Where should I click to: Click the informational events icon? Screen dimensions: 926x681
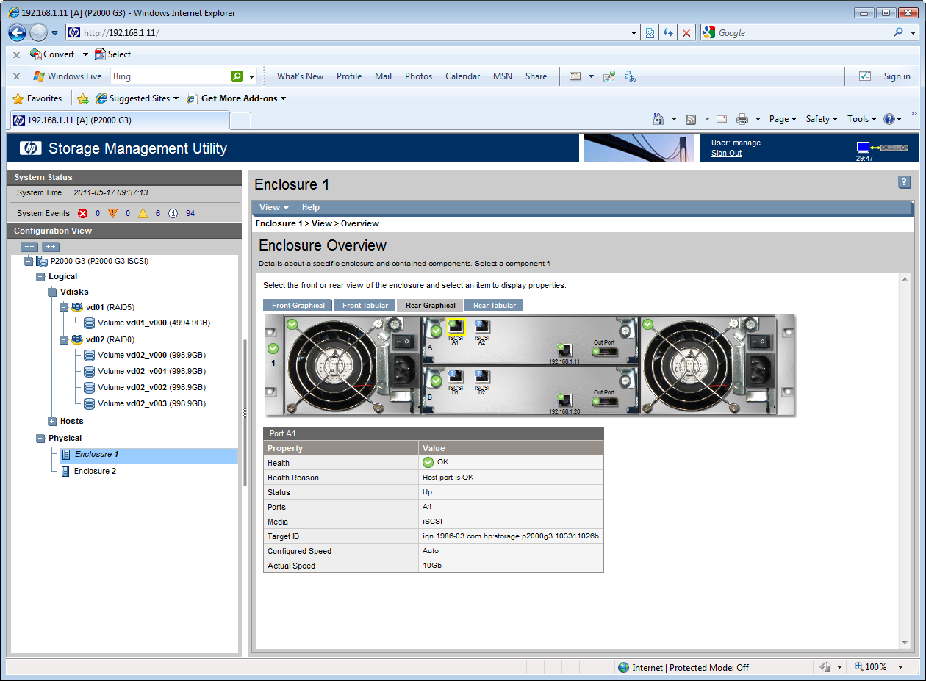coord(173,213)
